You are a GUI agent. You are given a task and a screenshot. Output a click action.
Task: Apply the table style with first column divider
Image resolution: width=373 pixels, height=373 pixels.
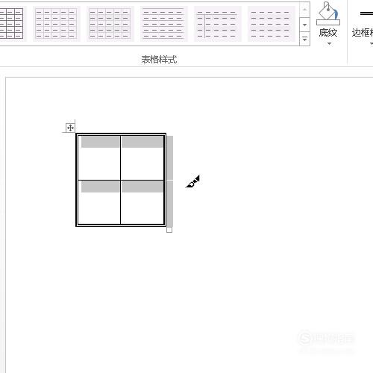[217, 24]
